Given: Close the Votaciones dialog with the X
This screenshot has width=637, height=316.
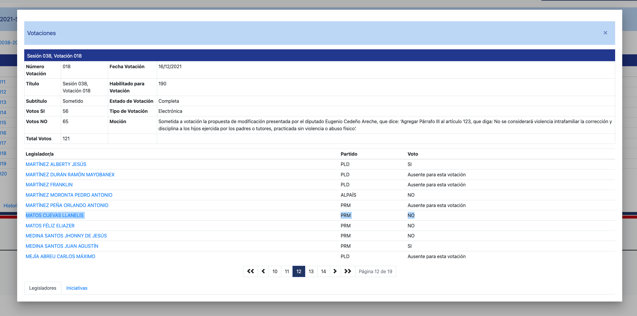Looking at the screenshot, I should click(605, 33).
